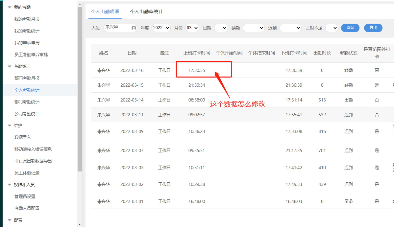Image resolution: width=394 pixels, height=227 pixels.
Task: Click the 下班打卡时间 column header
Action: (x=294, y=53)
